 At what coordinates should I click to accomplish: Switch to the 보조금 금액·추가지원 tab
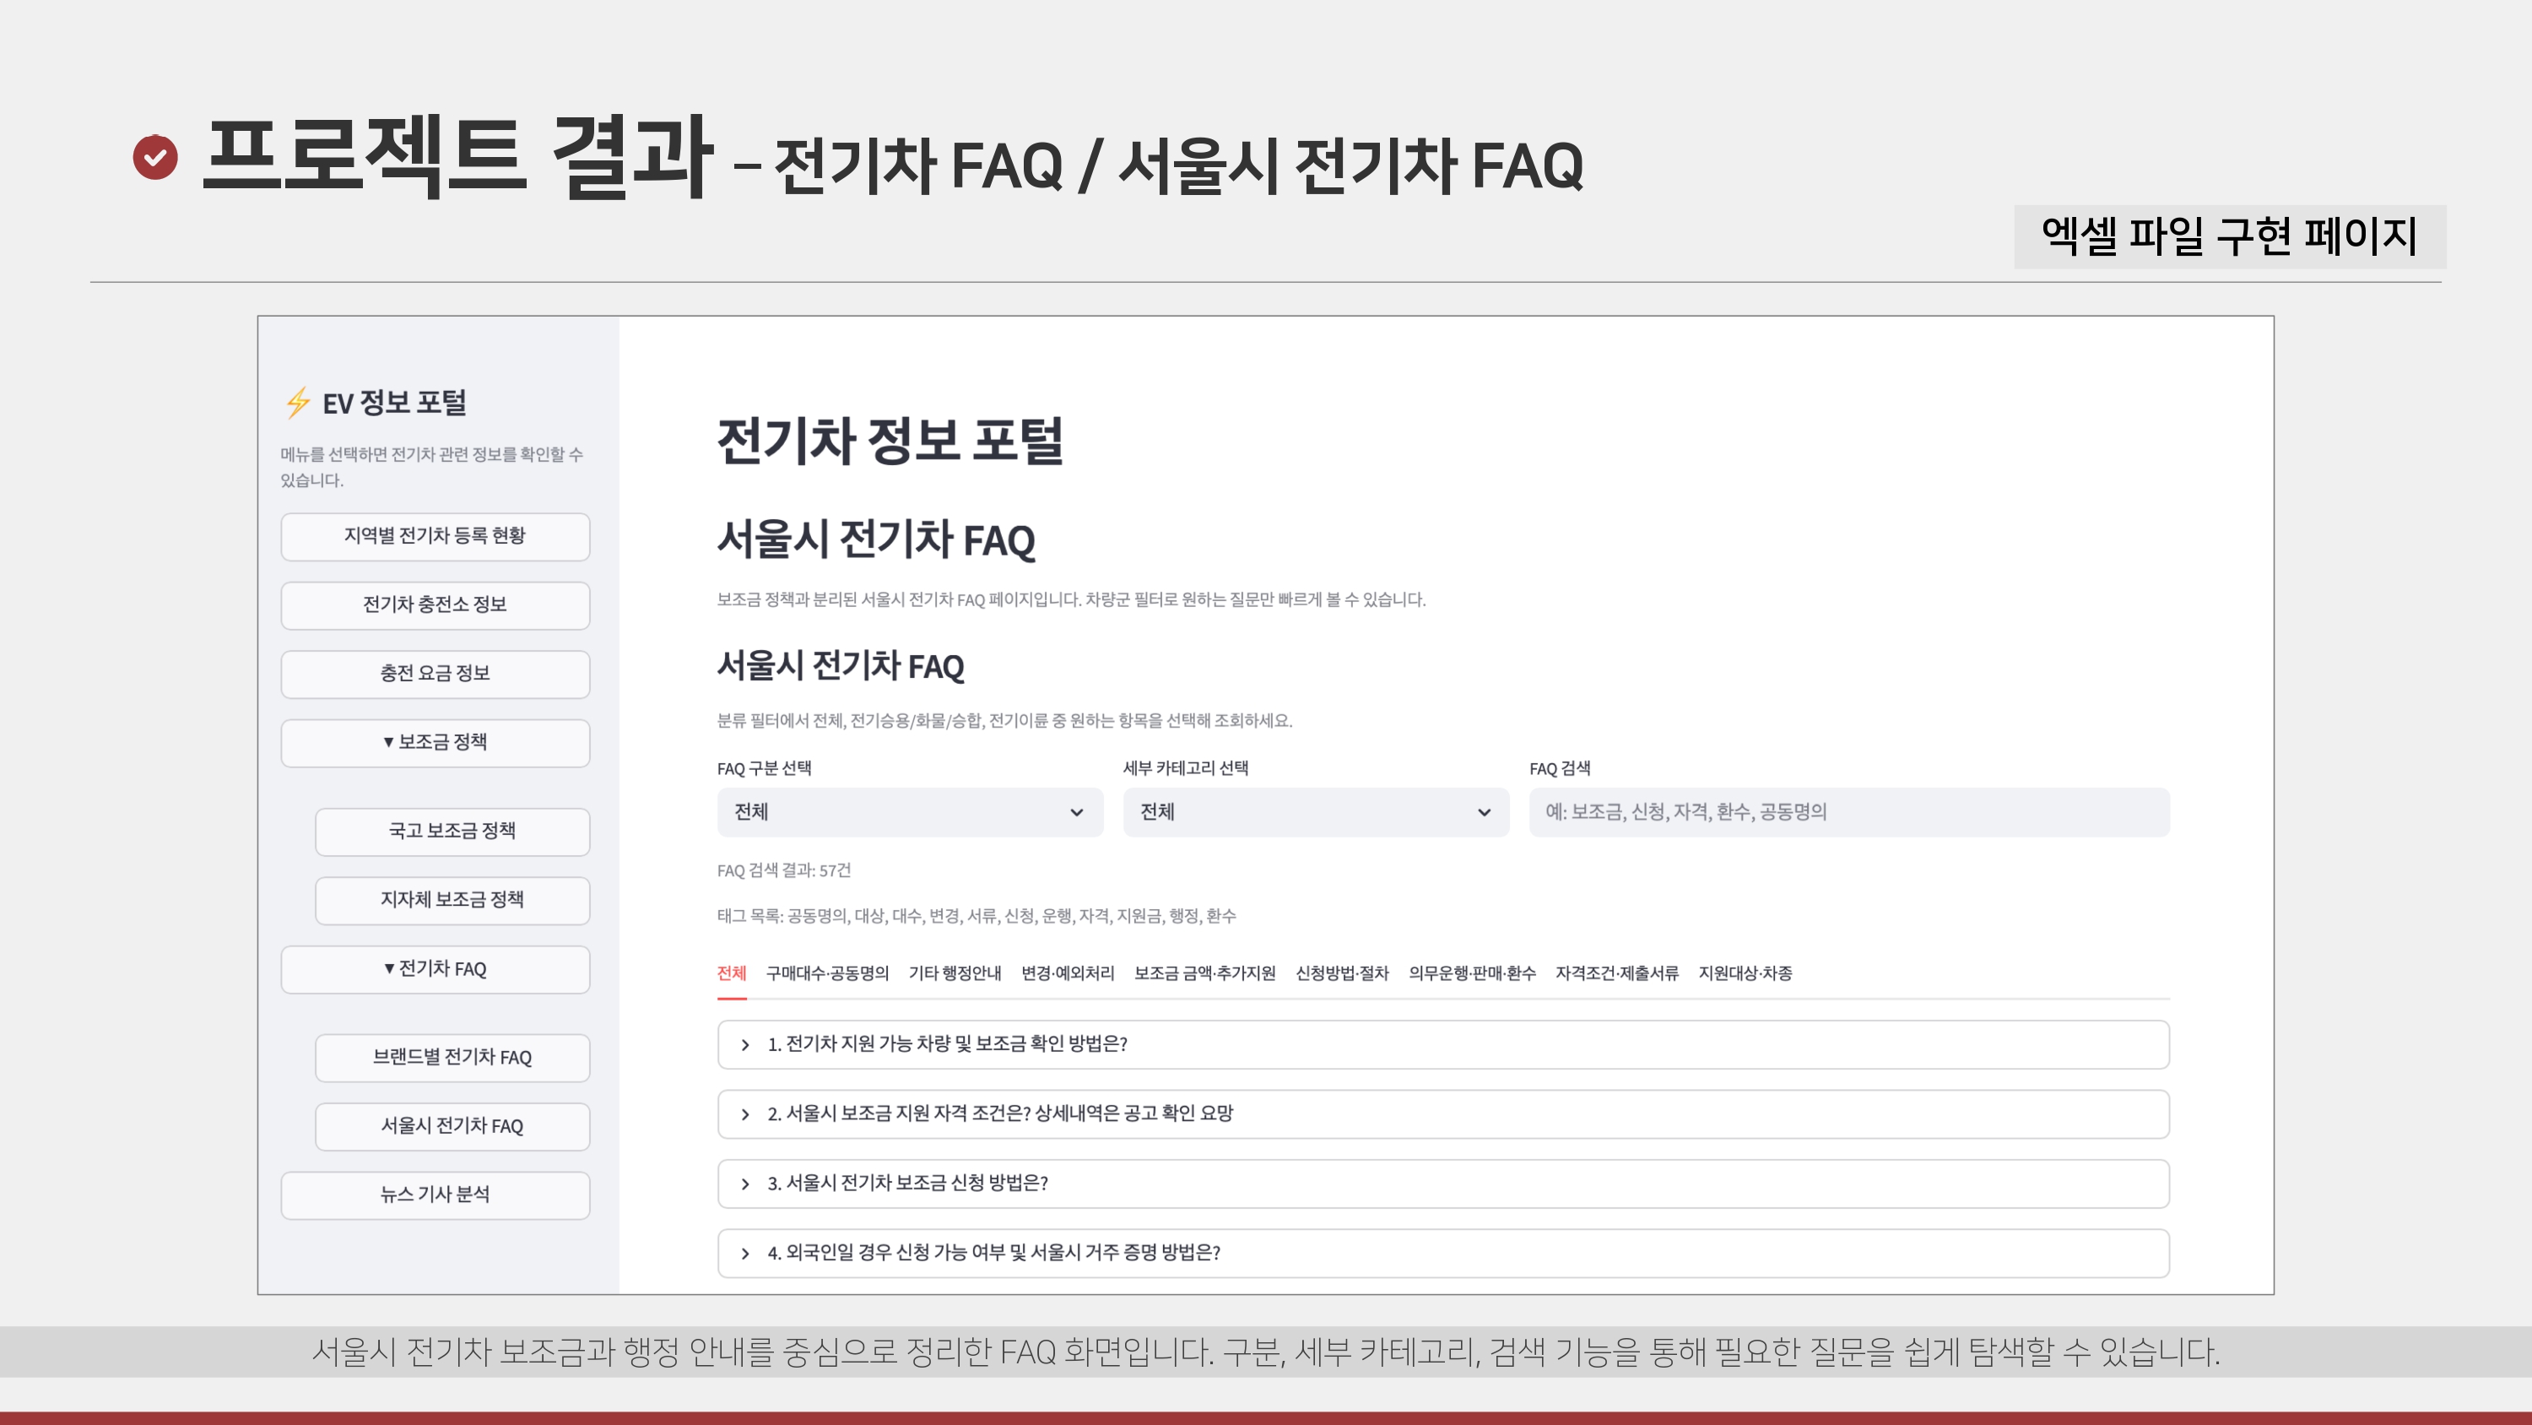coord(1204,973)
